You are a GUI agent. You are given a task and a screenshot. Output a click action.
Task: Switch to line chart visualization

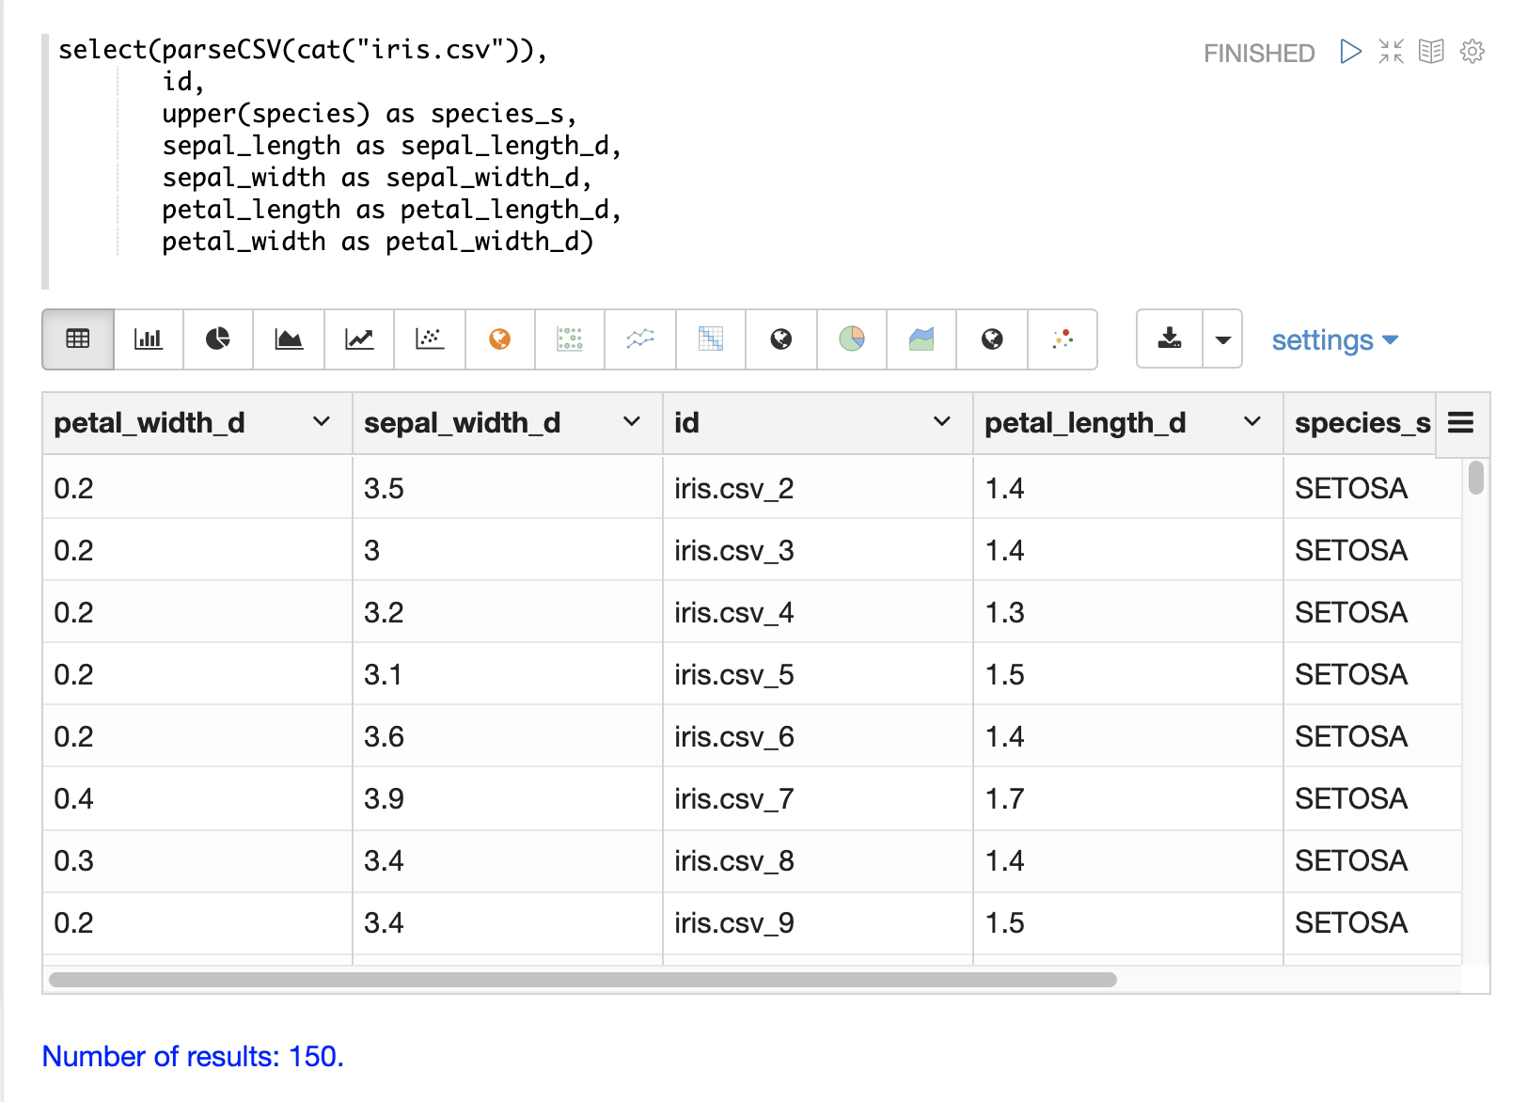pos(359,339)
